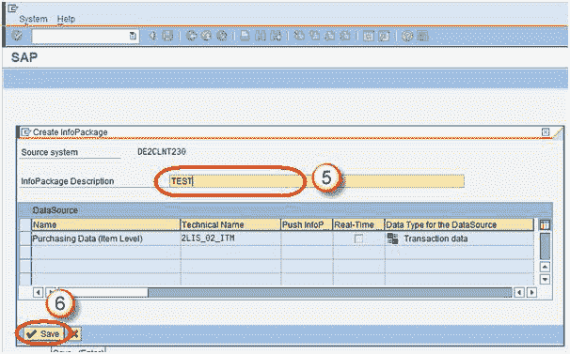
Task: Open the table settings icon beside the column headers
Action: pyautogui.click(x=545, y=224)
